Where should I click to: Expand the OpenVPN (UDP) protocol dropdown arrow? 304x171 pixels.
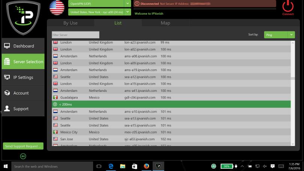(127, 3)
